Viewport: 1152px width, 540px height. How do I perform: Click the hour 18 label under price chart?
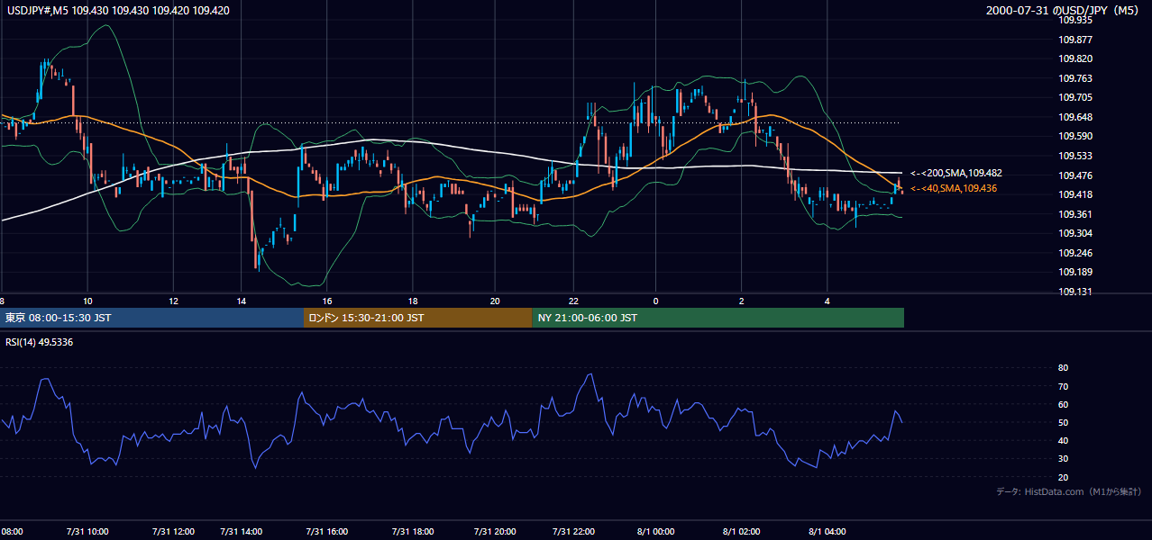point(412,301)
